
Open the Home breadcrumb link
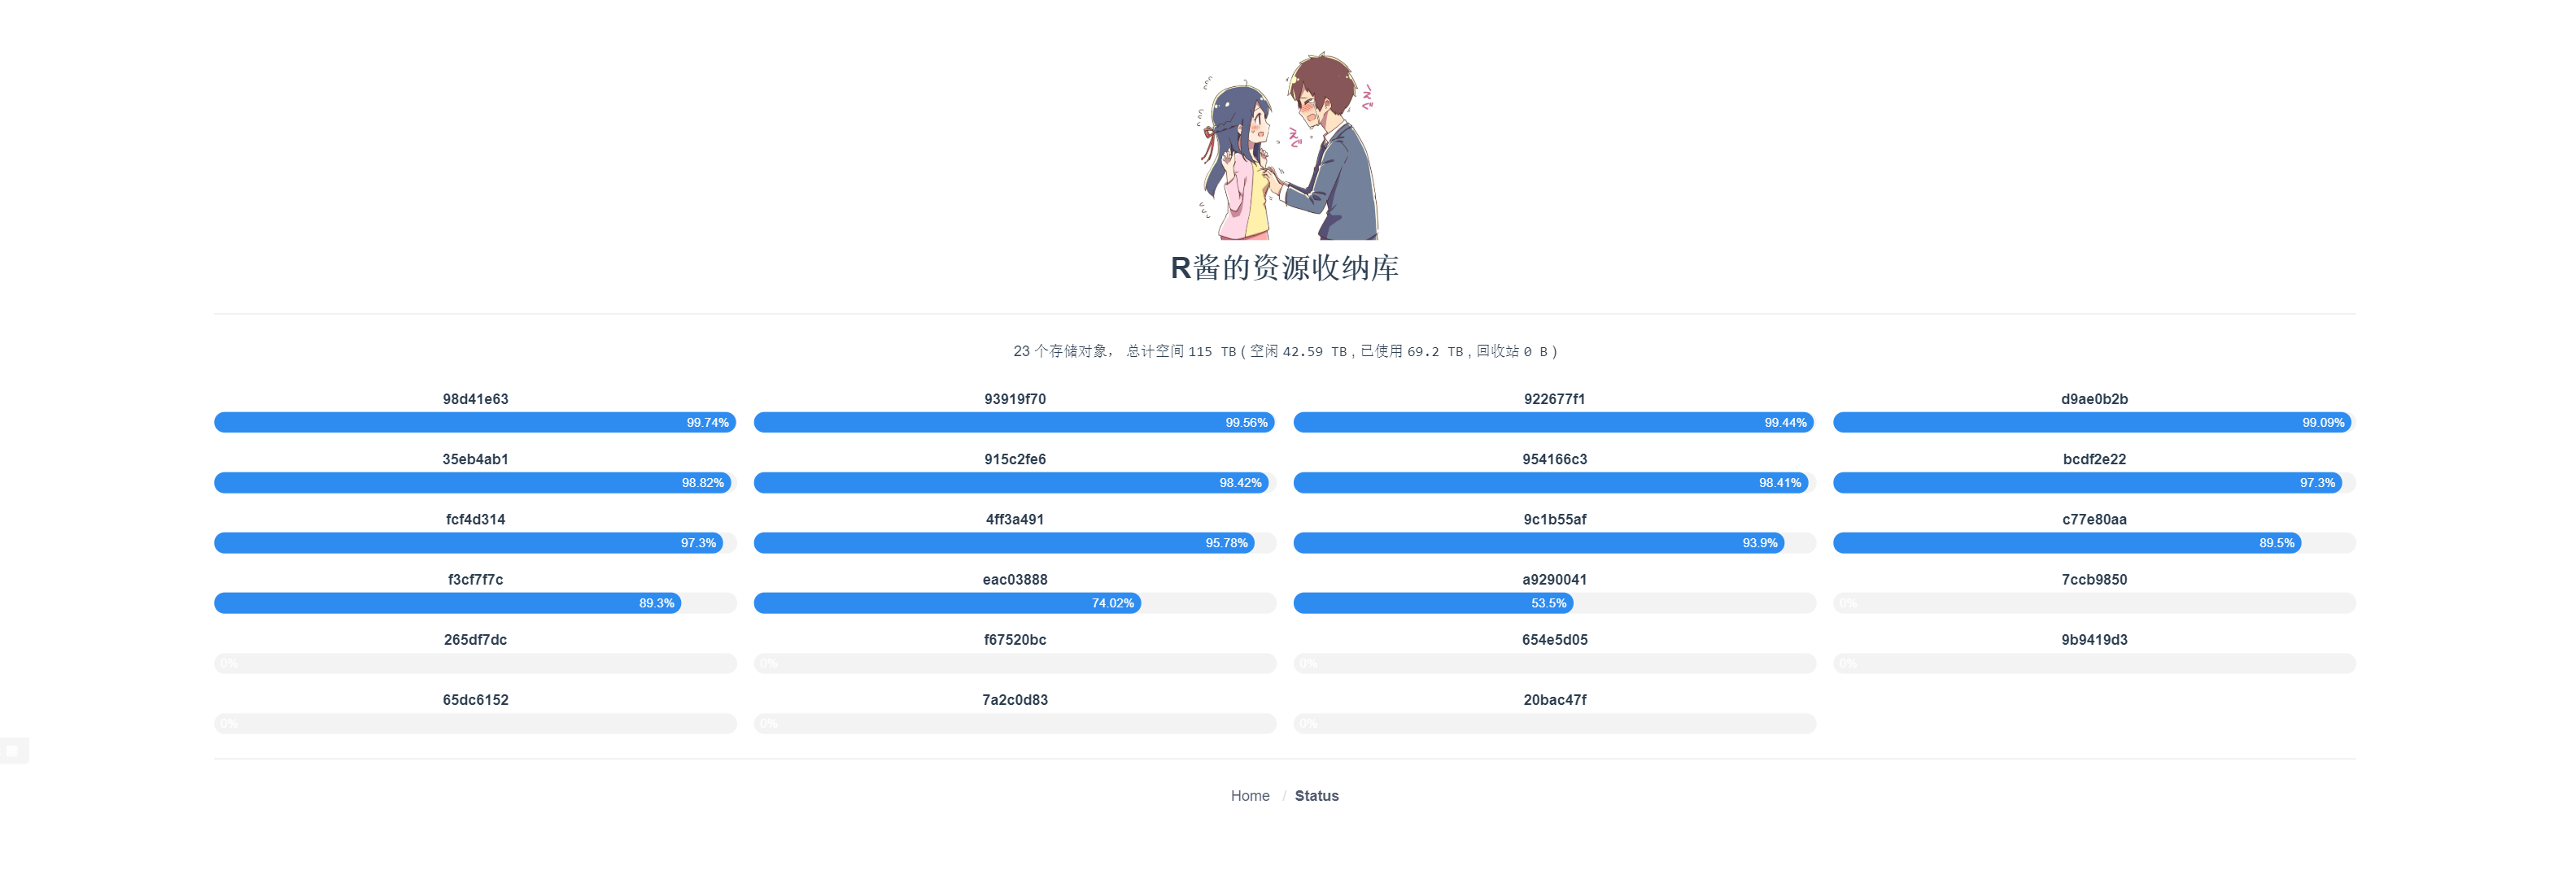[1250, 795]
